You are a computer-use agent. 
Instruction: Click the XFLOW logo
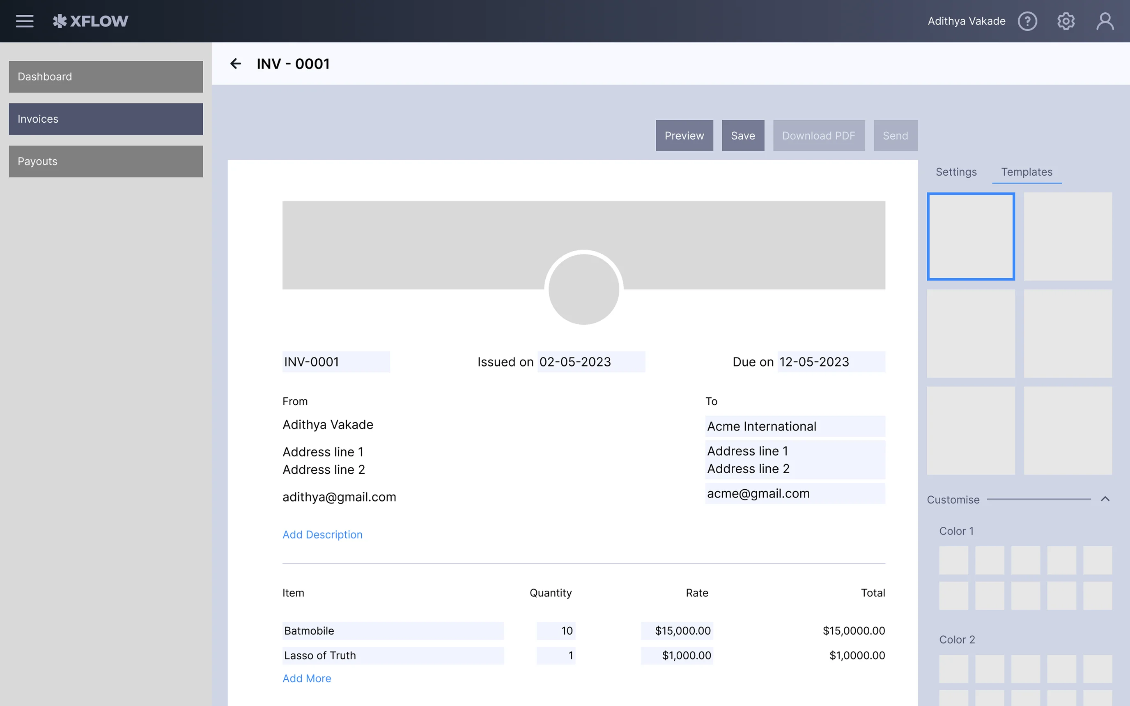click(x=91, y=21)
